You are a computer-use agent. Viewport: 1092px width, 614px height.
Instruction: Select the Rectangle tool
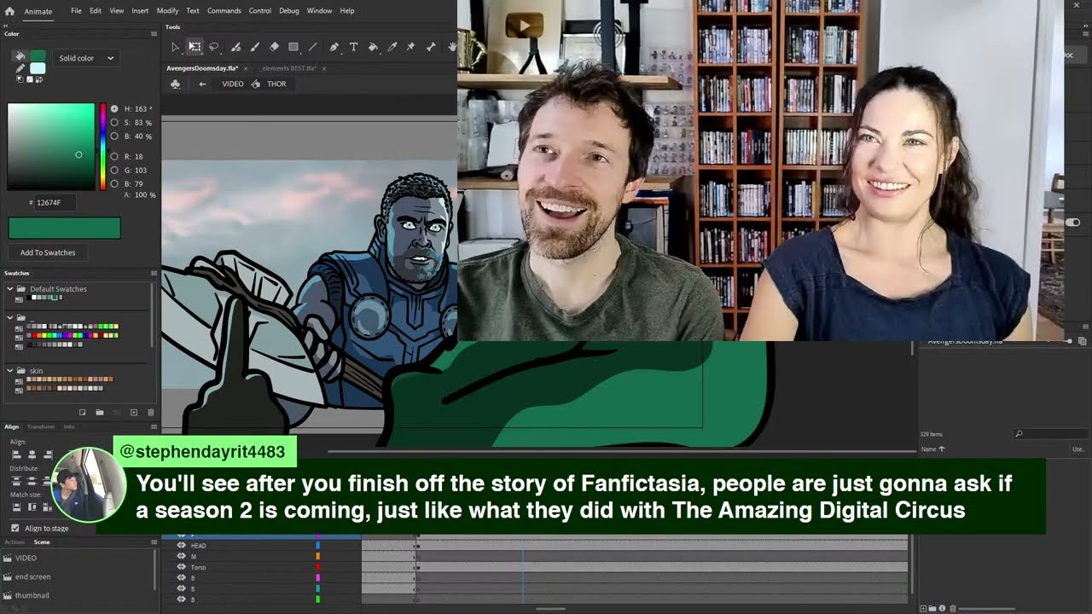pos(293,47)
